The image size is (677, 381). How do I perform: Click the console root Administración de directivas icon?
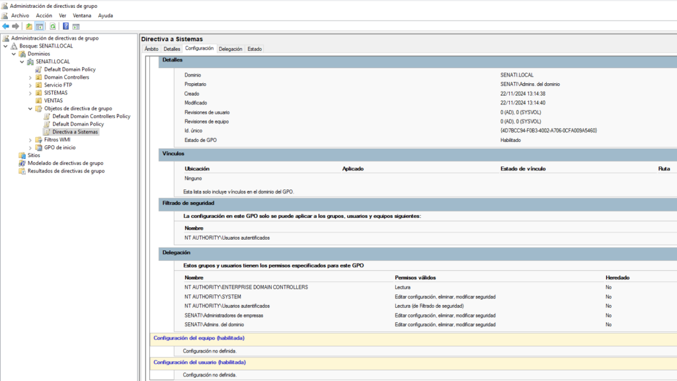pos(5,38)
